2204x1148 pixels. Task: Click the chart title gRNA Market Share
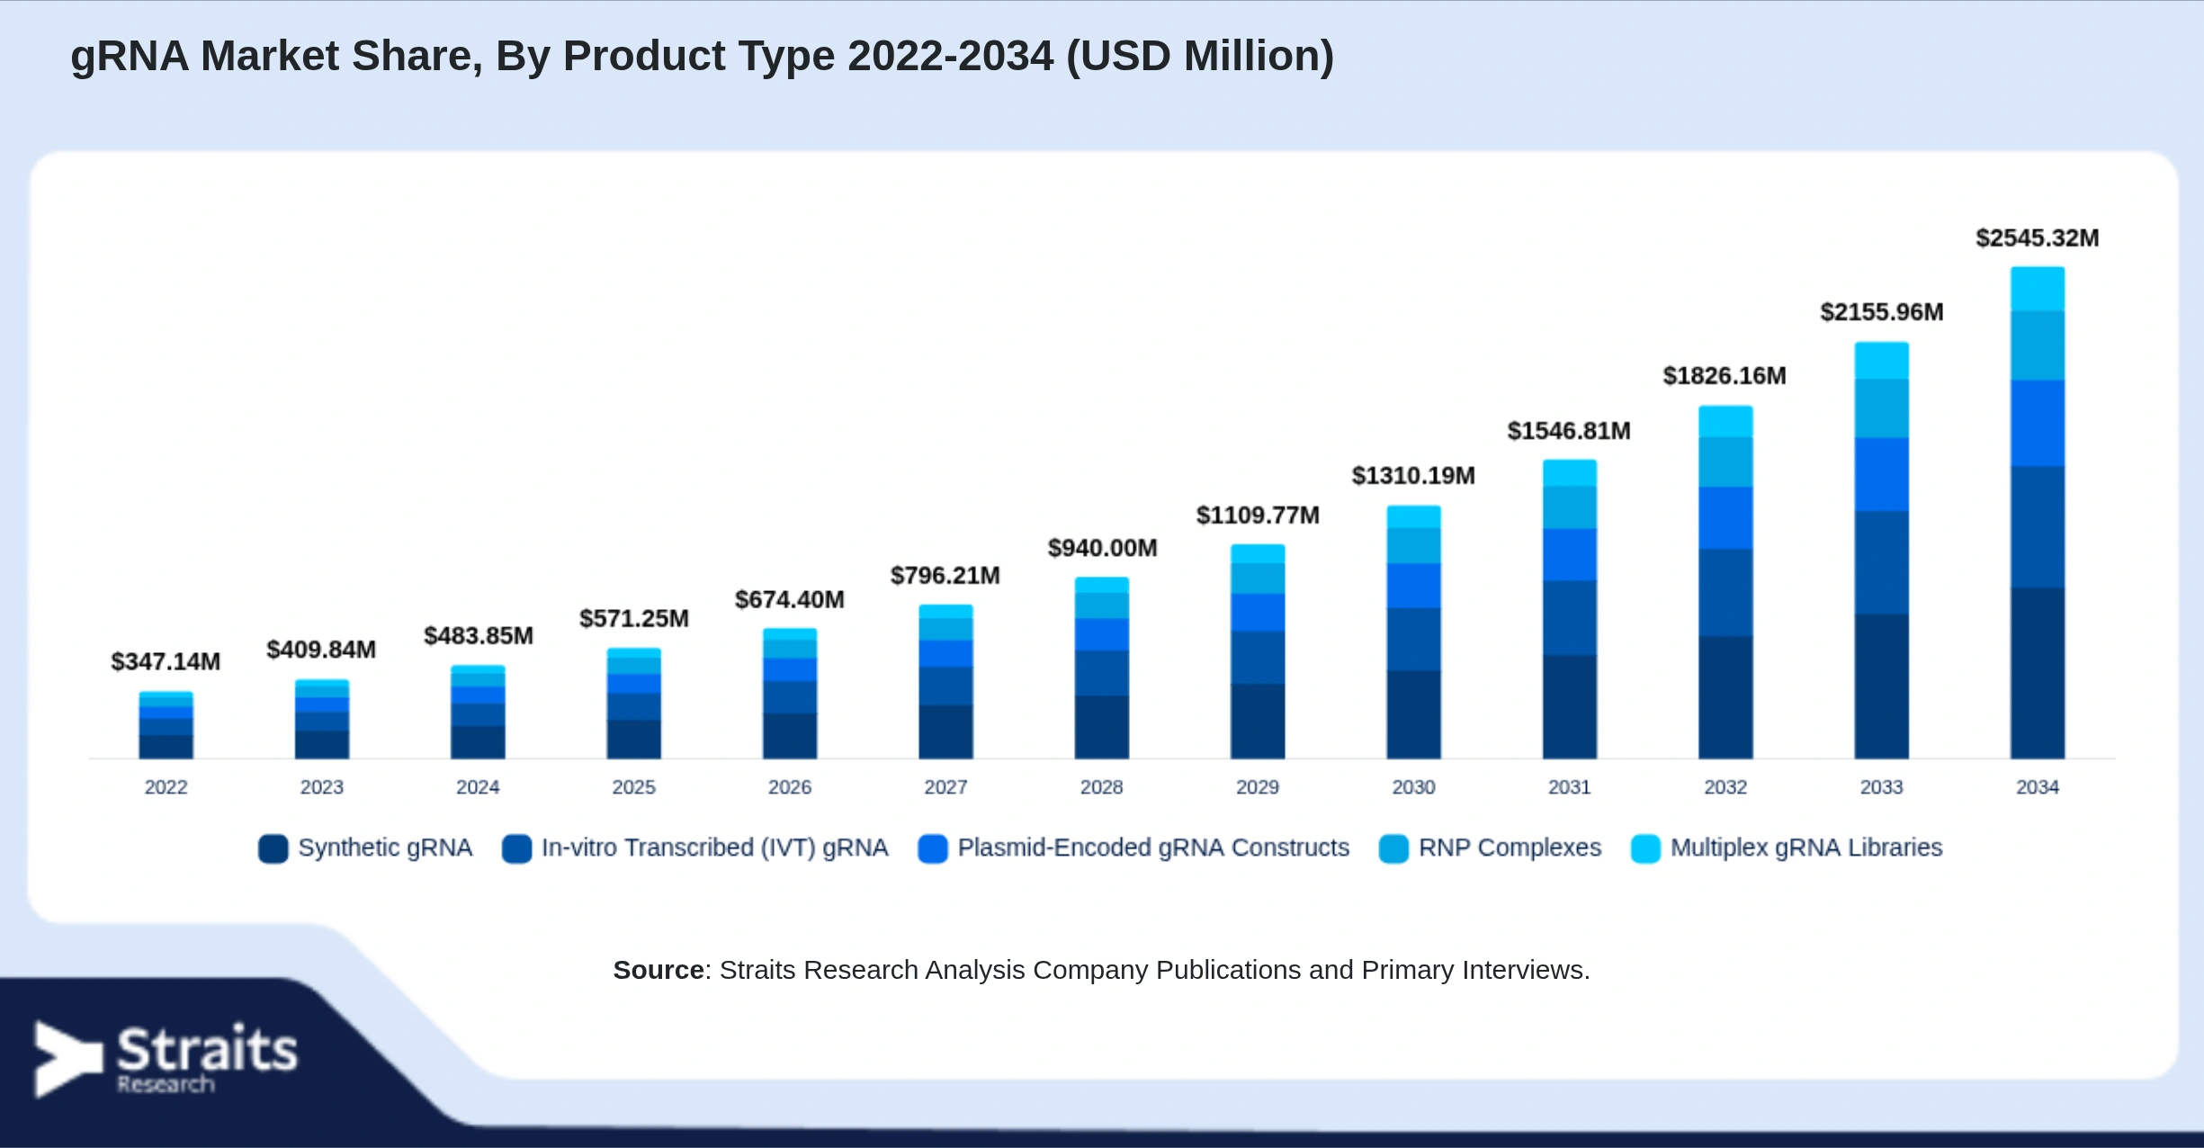click(x=702, y=57)
